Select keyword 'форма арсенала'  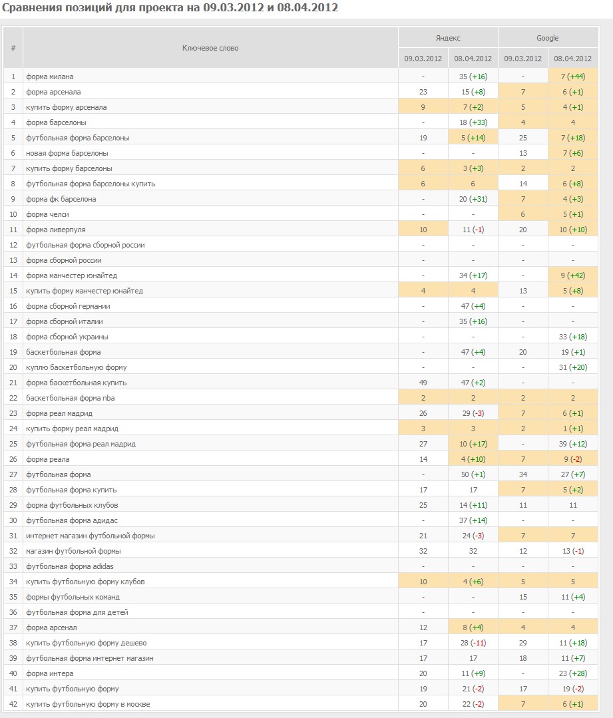click(53, 92)
